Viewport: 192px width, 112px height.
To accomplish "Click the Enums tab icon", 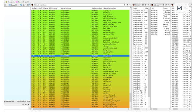I will click(9, 5).
